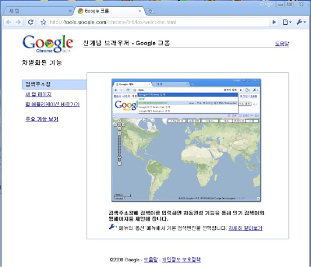This screenshot has width=311, height=267.
Task: Click the Google Chrome BETA logo
Action: tap(48, 44)
